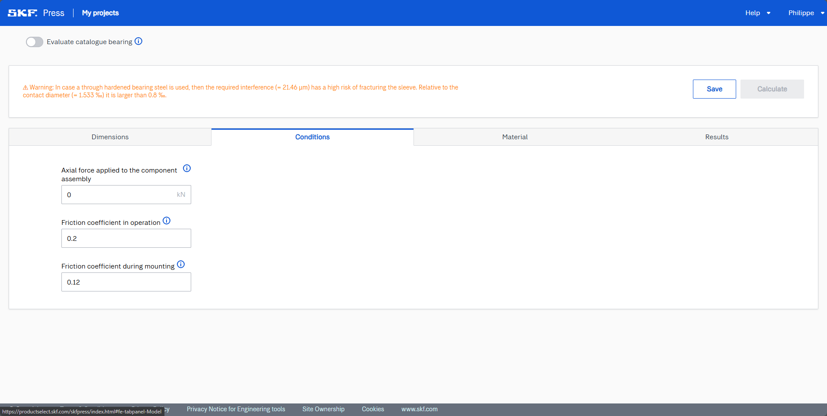Click the SKF logo in header

[22, 13]
